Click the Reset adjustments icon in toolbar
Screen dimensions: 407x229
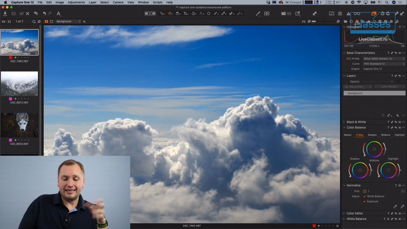[x=36, y=14]
